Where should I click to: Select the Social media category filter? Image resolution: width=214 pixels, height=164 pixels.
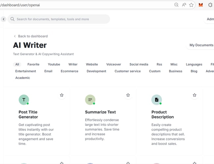[x=139, y=64]
